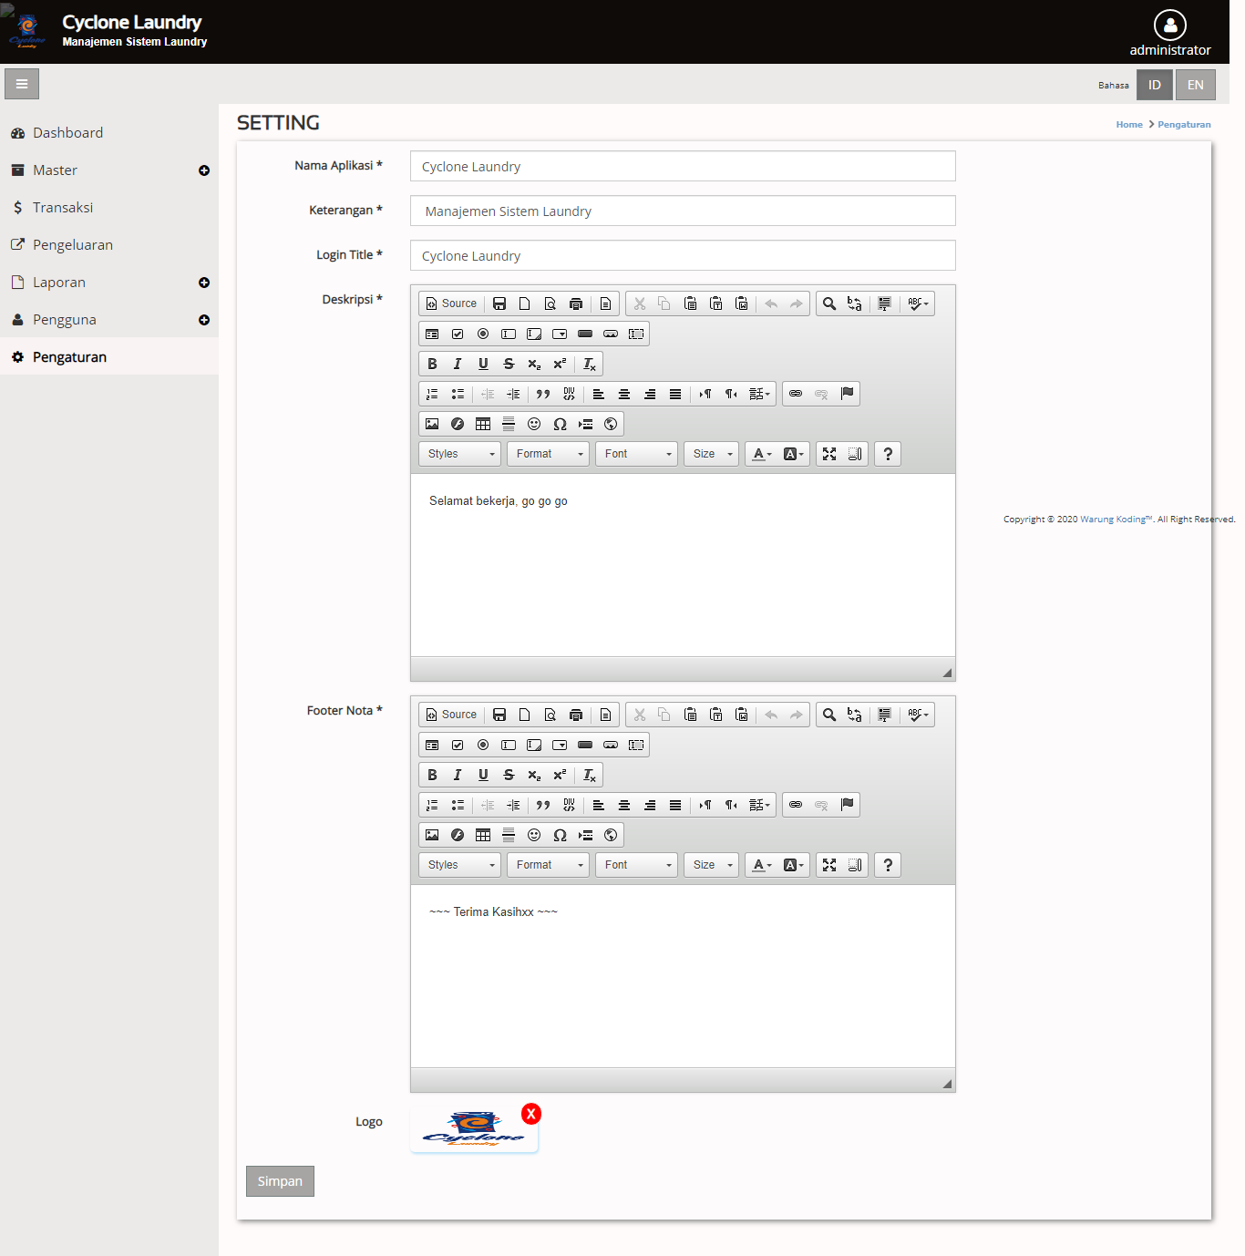Open the Font dropdown in the Footer Nota editor
Viewport: 1245px width, 1256px height.
coord(637,865)
